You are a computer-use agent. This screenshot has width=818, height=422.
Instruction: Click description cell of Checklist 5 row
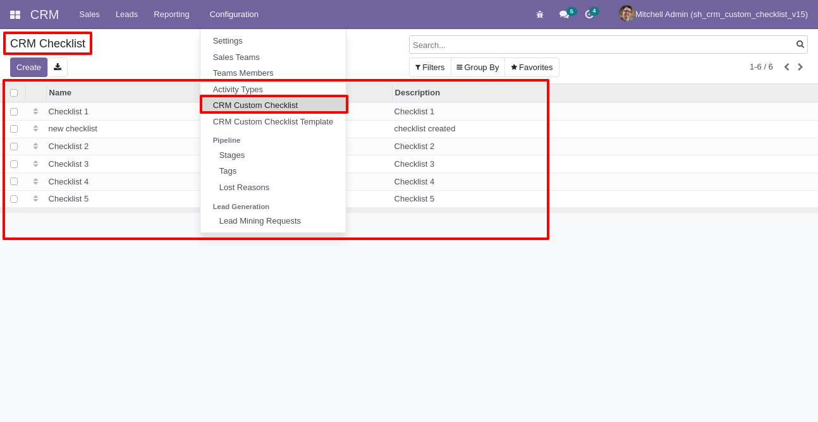414,199
